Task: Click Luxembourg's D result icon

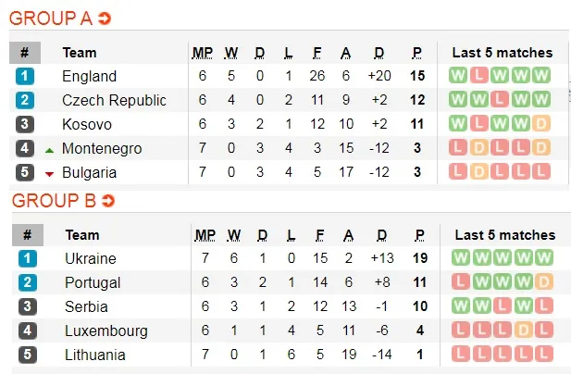Action: pos(525,330)
